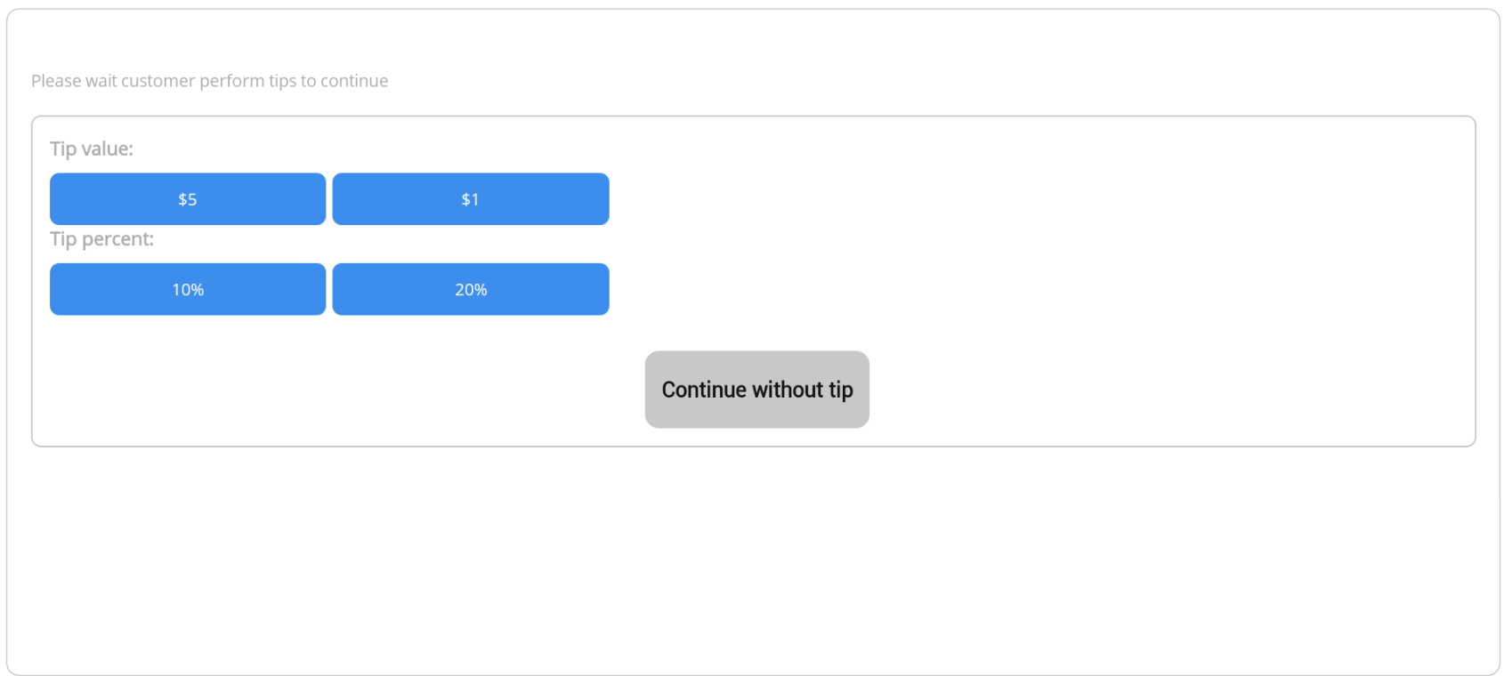Image resolution: width=1504 pixels, height=676 pixels.
Task: Select the $1 tip value button
Action: tap(471, 199)
